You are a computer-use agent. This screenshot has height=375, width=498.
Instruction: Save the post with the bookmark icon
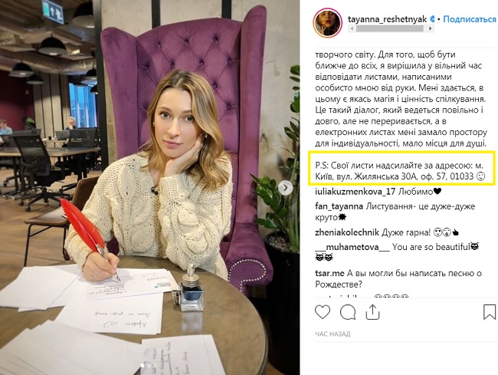pos(490,312)
